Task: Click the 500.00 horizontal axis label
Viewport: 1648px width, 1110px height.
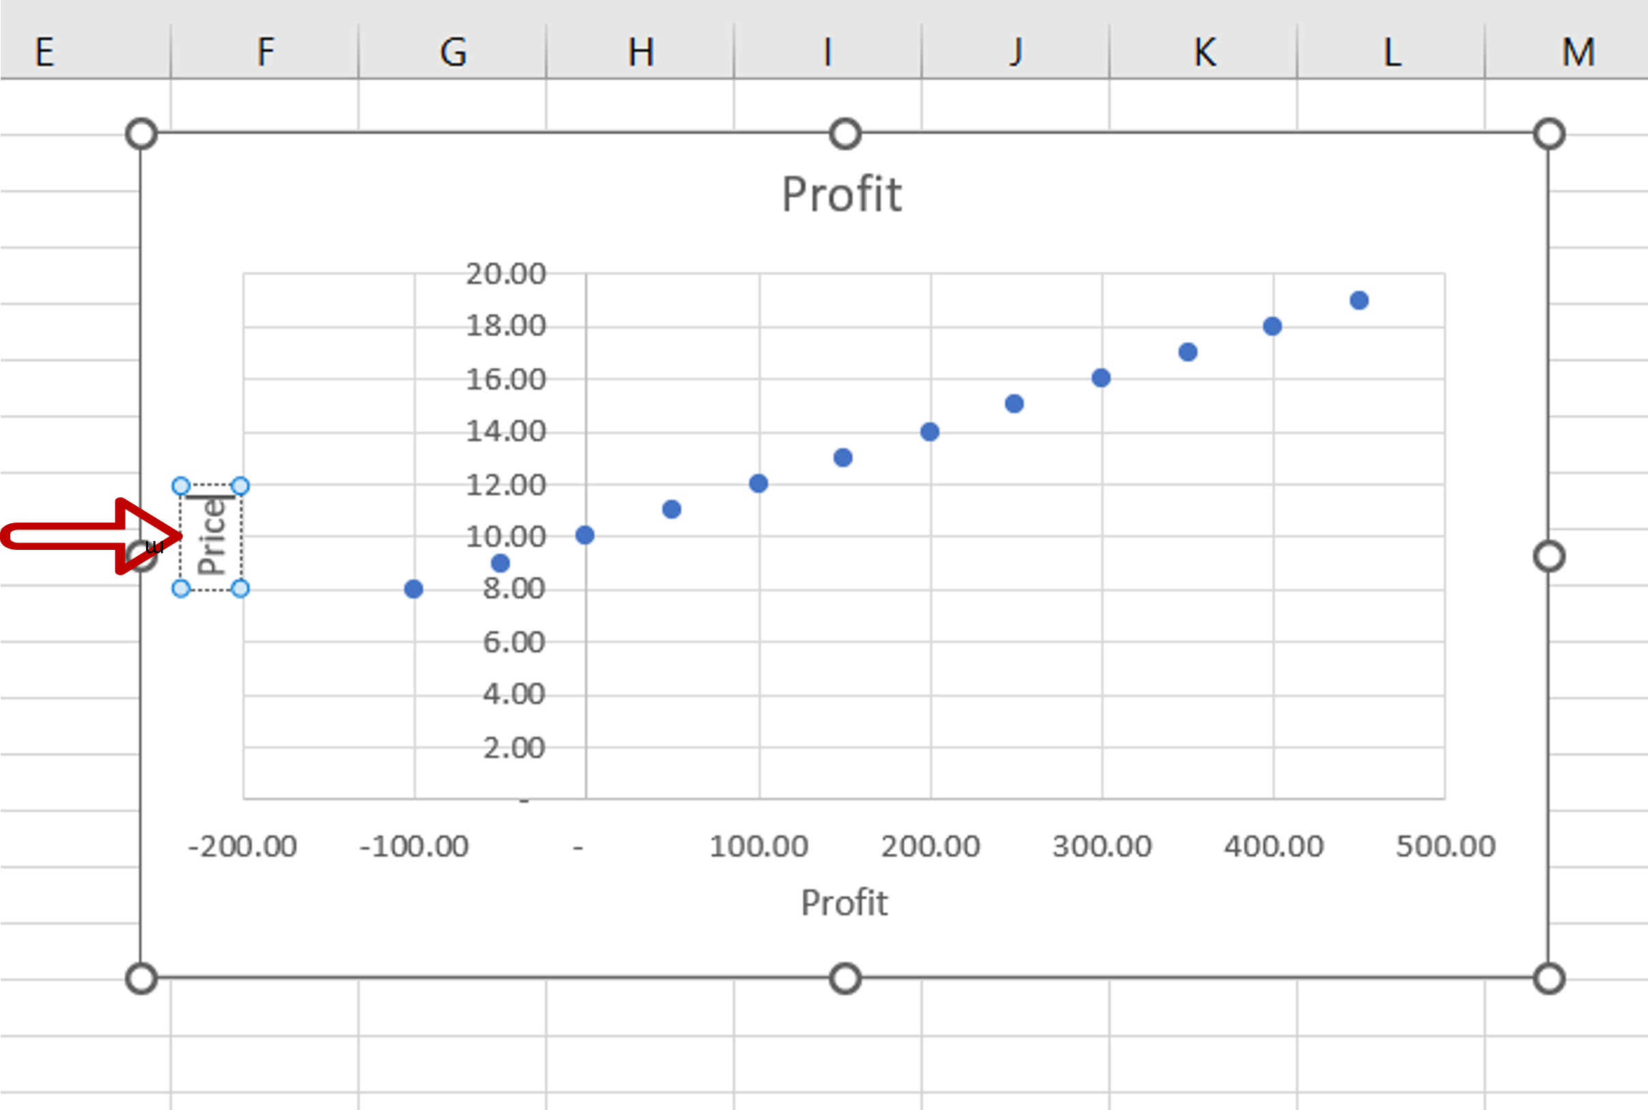Action: coord(1445,846)
